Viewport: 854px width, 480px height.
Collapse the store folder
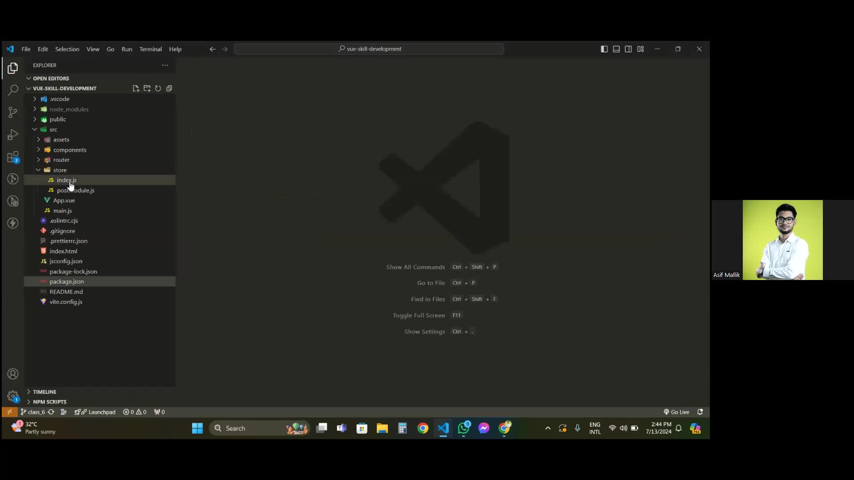click(x=100, y=170)
